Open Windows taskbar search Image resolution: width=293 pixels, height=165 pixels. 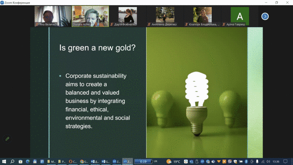coord(12,161)
